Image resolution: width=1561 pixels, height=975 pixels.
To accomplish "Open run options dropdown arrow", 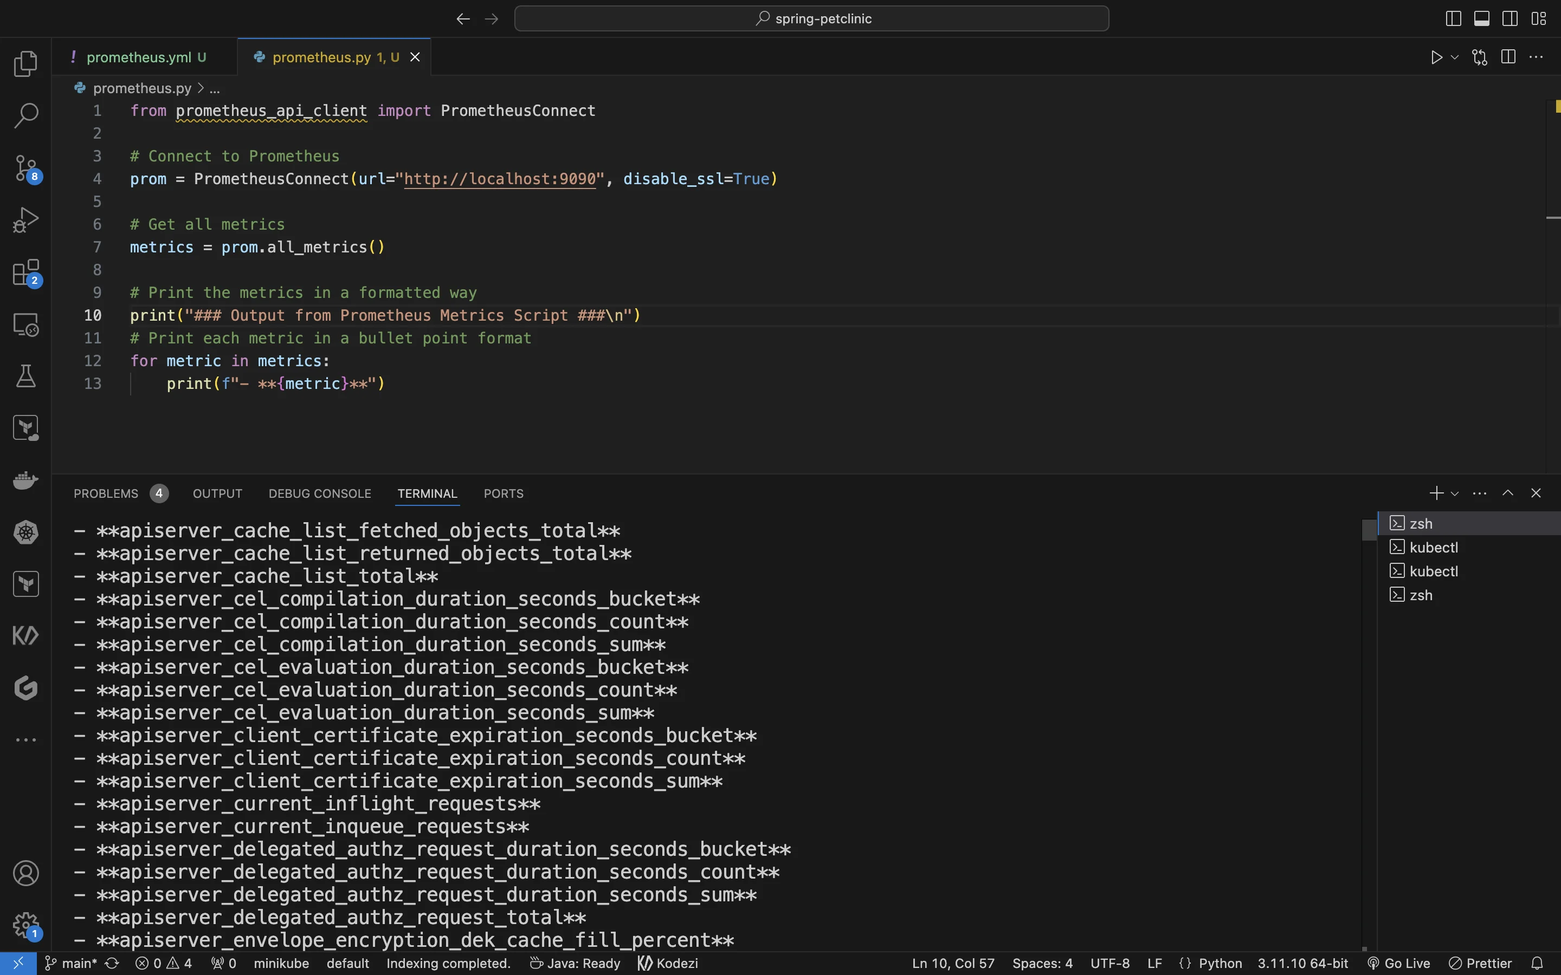I will (1455, 57).
